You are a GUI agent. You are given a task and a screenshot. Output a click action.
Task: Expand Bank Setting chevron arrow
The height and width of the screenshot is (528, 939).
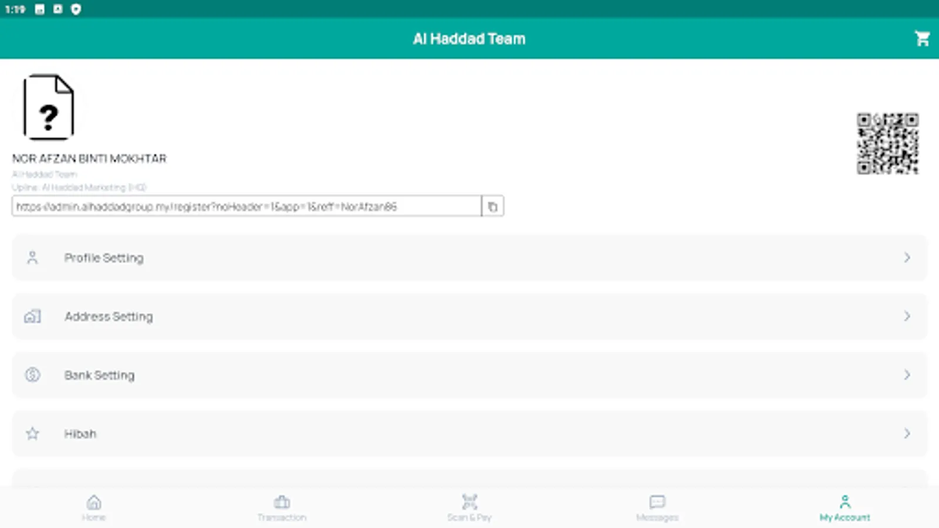click(907, 375)
